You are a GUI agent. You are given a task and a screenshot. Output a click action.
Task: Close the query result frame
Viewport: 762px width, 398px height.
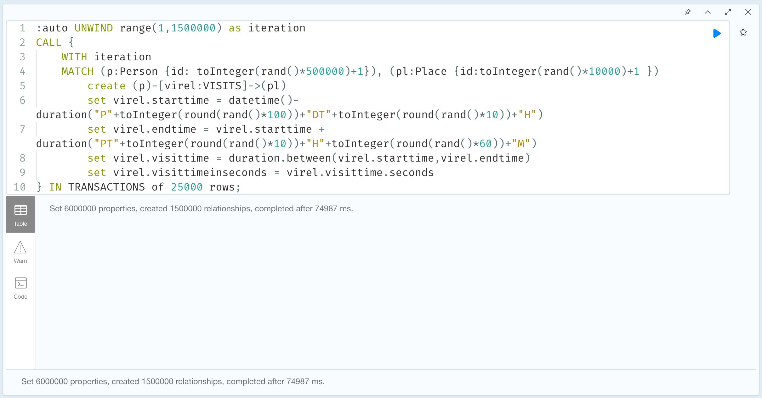tap(748, 12)
